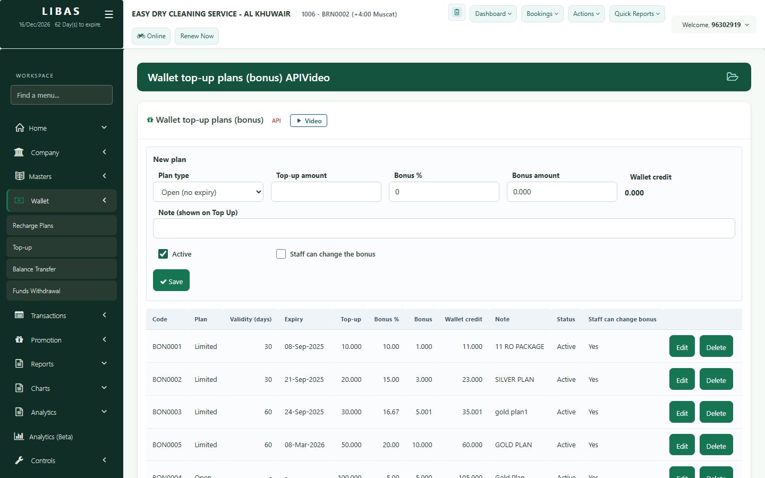The width and height of the screenshot is (765, 478).
Task: Open the red API link
Action: click(x=276, y=121)
